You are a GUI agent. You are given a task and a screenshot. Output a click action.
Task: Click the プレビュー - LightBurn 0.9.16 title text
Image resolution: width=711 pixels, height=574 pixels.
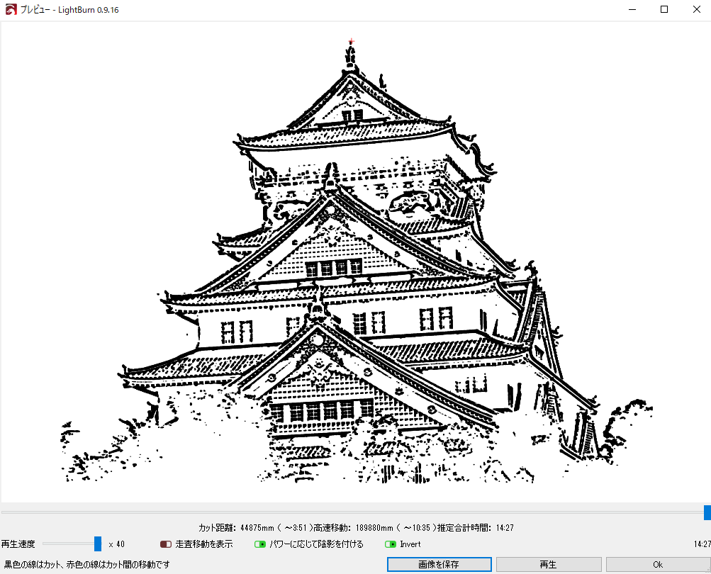(x=69, y=9)
